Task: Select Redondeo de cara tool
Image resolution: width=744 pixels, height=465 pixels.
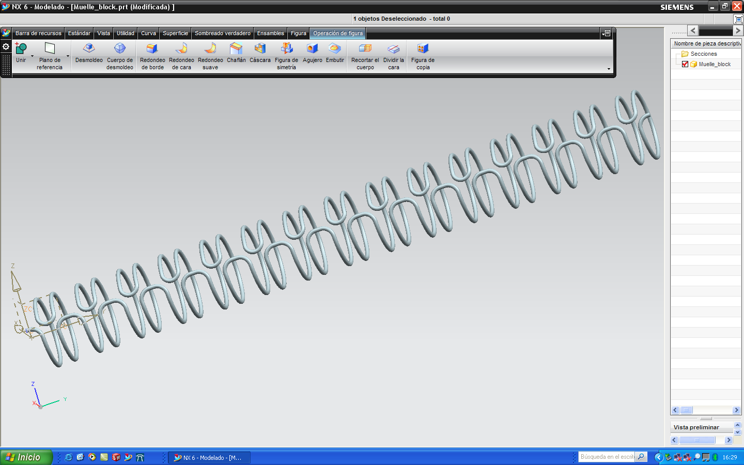Action: [x=181, y=56]
